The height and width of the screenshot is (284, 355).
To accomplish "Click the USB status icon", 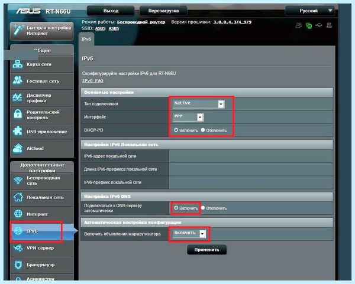I will tap(318, 25).
